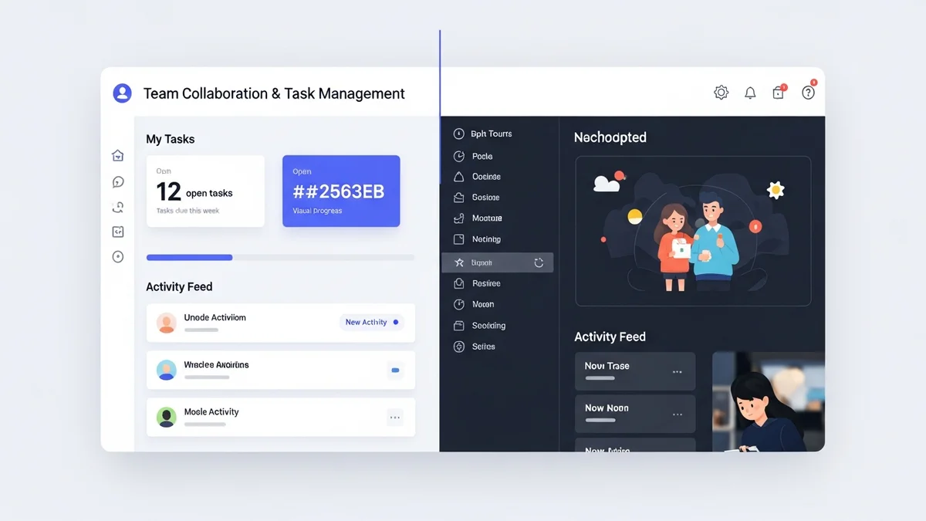Click the blue toggle on Wraclee Anoiriins row
Image resolution: width=926 pixels, height=521 pixels.
pyautogui.click(x=395, y=370)
